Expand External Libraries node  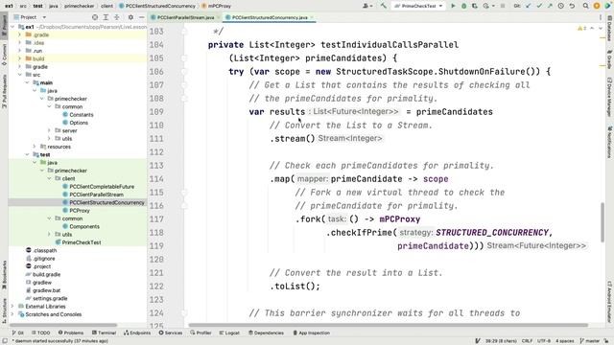pos(12,307)
